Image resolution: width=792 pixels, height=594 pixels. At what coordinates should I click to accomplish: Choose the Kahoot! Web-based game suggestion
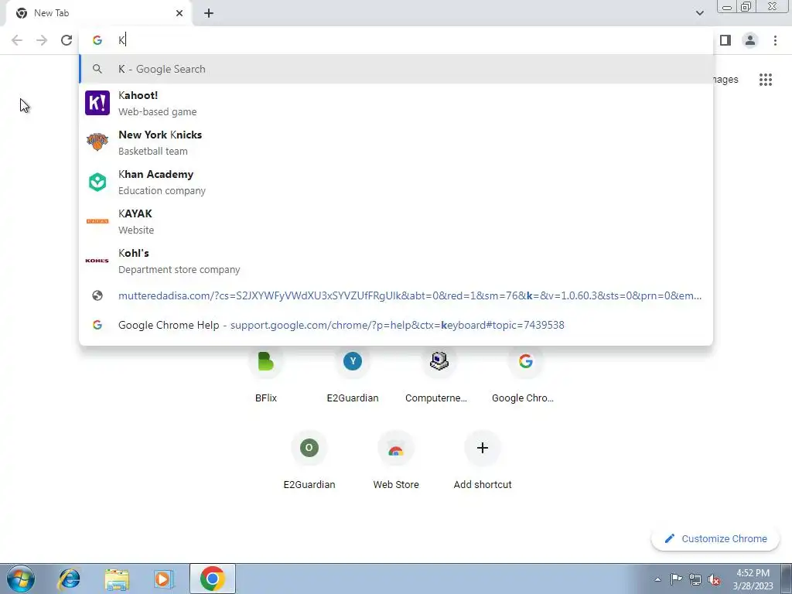(396, 103)
